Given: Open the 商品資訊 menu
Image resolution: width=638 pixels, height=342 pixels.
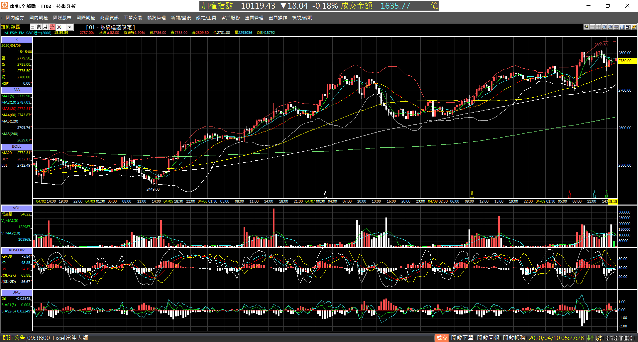Looking at the screenshot, I should (109, 18).
